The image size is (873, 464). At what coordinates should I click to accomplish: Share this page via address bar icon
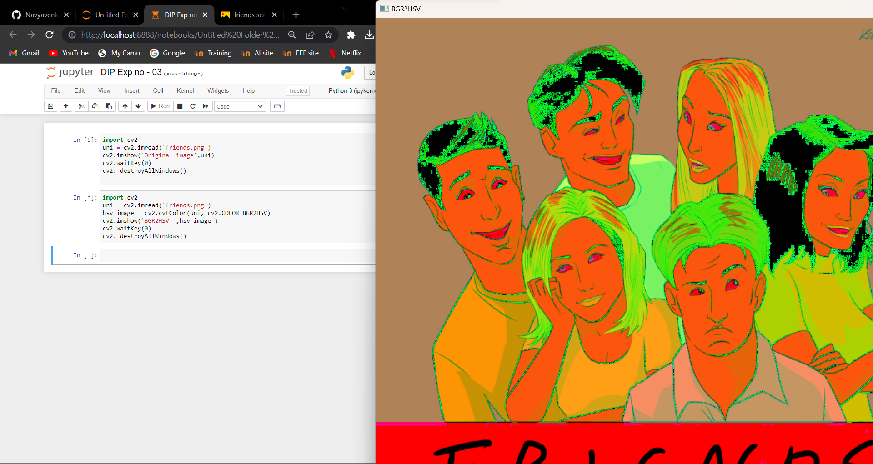click(310, 35)
